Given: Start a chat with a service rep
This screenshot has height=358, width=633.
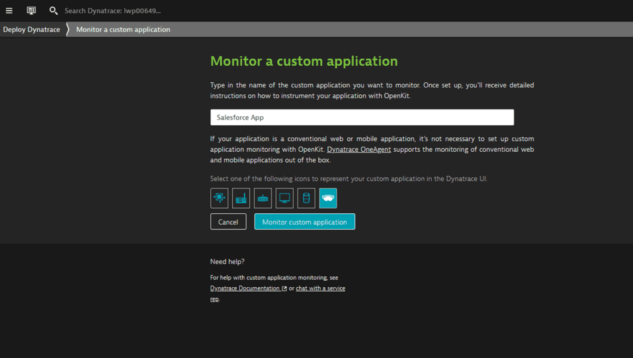Looking at the screenshot, I should coord(320,288).
